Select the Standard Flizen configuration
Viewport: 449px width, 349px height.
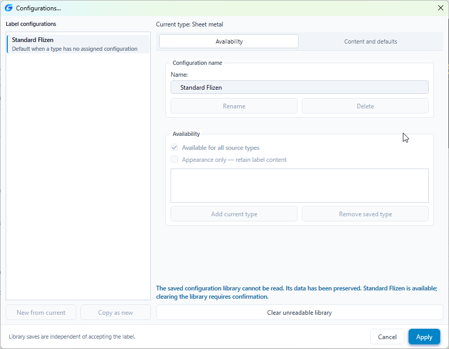[x=78, y=44]
